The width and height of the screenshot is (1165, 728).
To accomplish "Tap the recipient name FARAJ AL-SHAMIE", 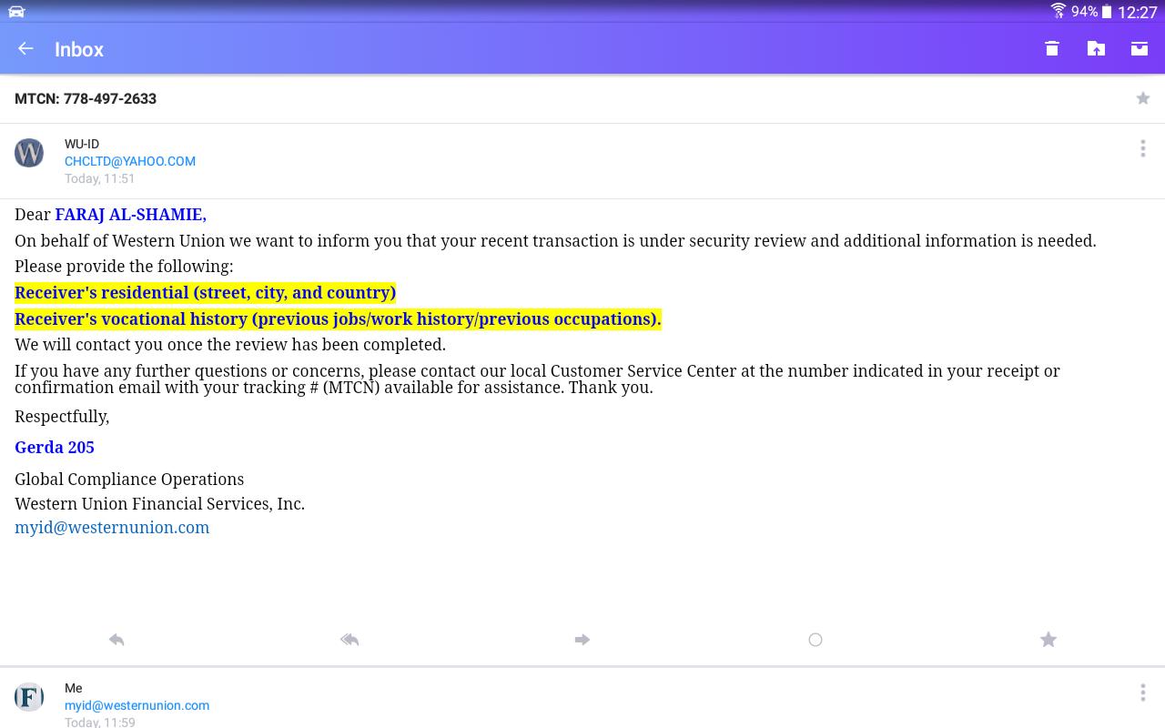I will pyautogui.click(x=130, y=215).
